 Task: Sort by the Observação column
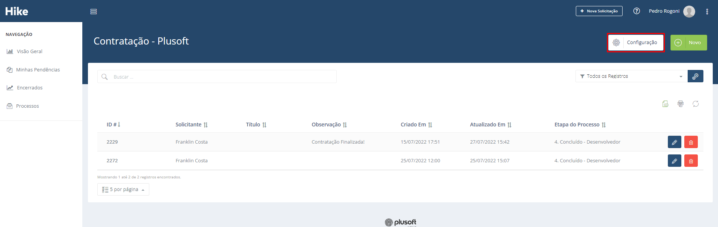tap(329, 125)
